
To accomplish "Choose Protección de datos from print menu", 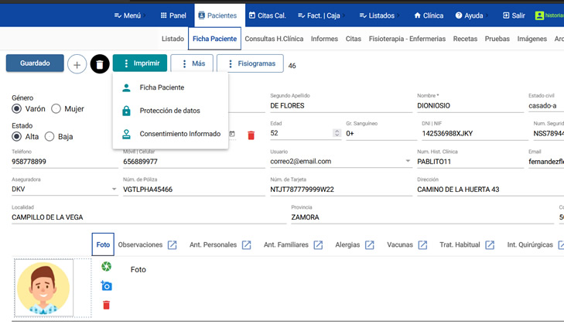I will pos(169,111).
